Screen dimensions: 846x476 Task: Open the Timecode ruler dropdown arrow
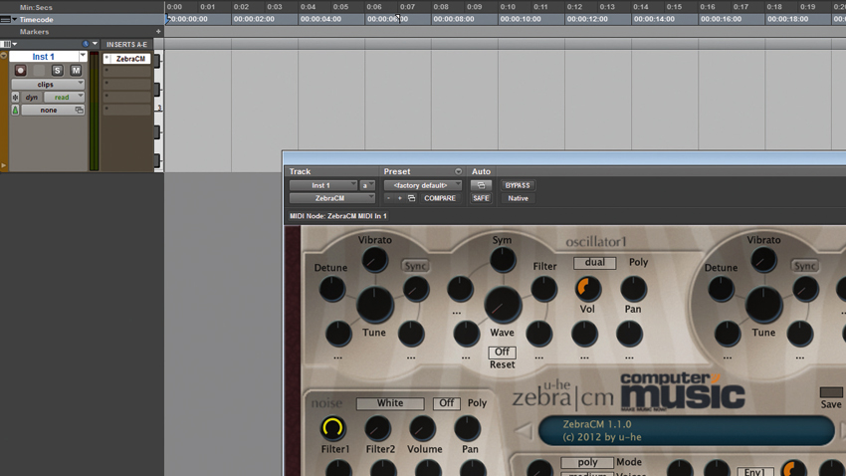[15, 20]
